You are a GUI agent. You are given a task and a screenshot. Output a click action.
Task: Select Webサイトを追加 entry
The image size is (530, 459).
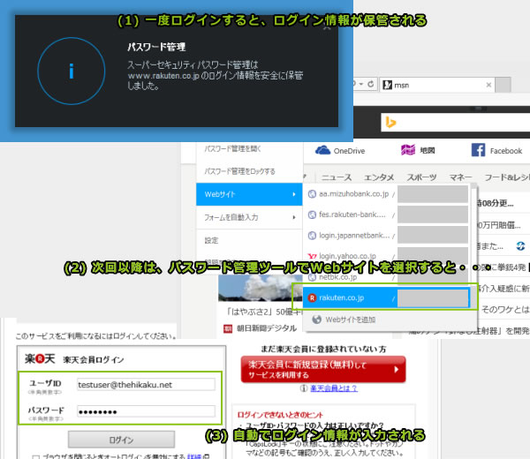(350, 320)
